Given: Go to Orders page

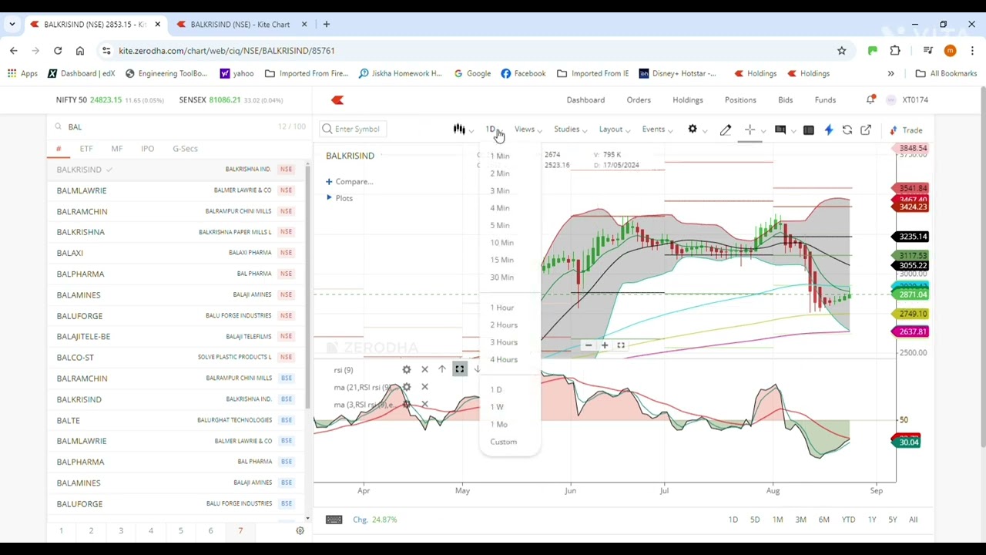Looking at the screenshot, I should pos(639,99).
